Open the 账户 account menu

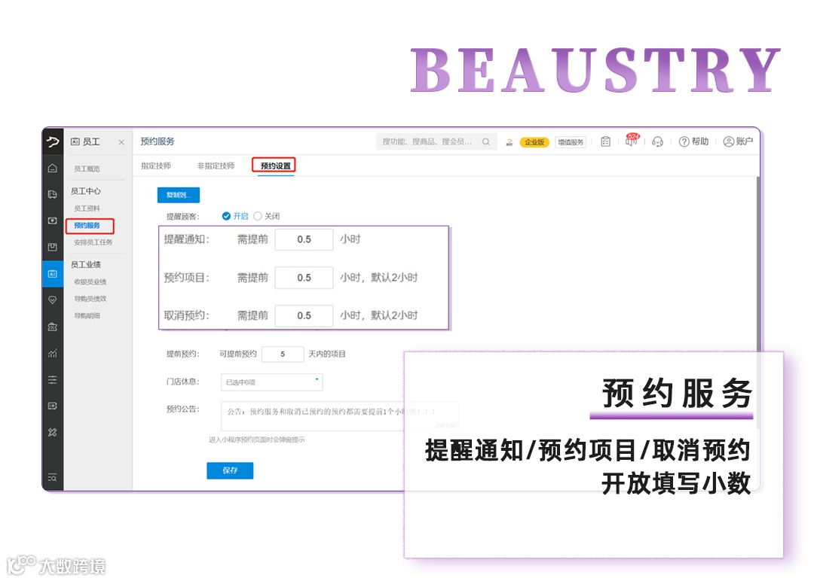(x=738, y=141)
